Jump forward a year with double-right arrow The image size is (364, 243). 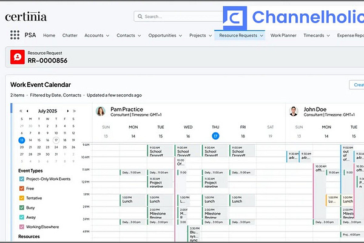(x=74, y=111)
